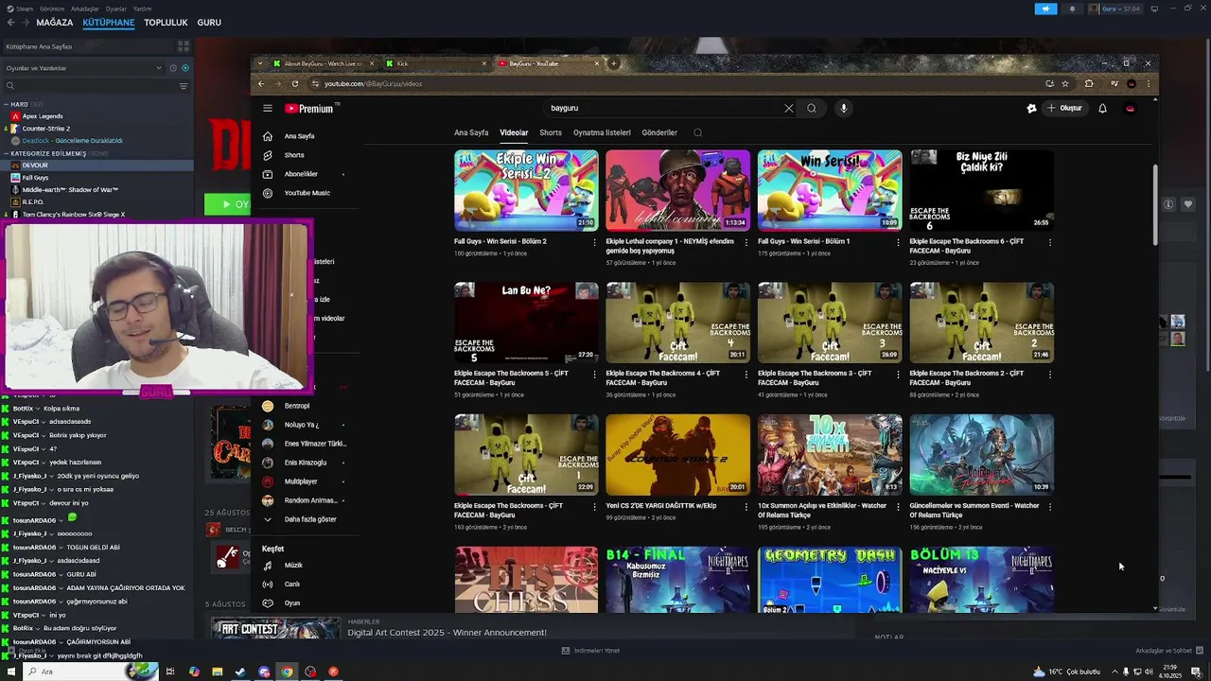This screenshot has height=681, width=1211.
Task: Open YouTube hamburger guide menu
Action: click(268, 108)
